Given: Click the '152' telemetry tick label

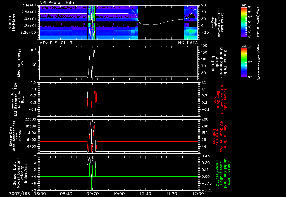Looking at the screenshot, I should tap(204, 133).
